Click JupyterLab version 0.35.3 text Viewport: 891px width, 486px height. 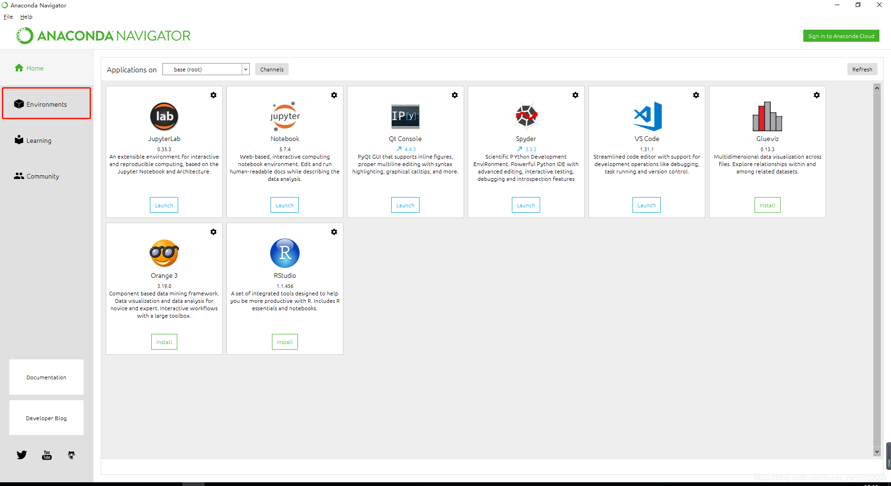(x=164, y=149)
